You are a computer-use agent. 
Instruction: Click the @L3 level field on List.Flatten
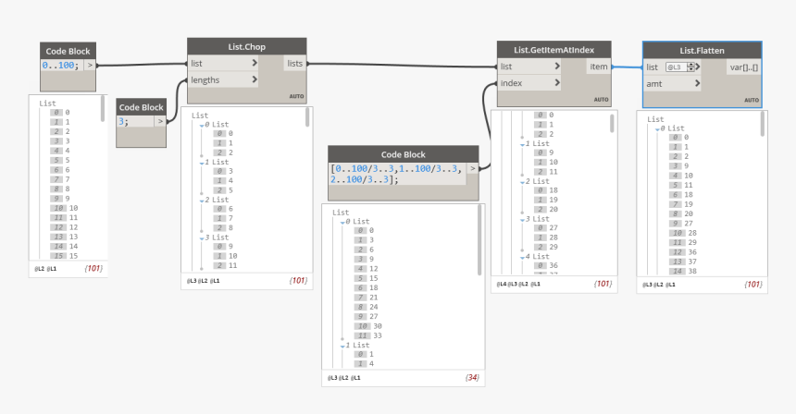click(677, 67)
